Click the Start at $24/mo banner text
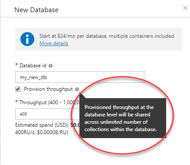This screenshot has height=165, width=190. click(x=107, y=36)
